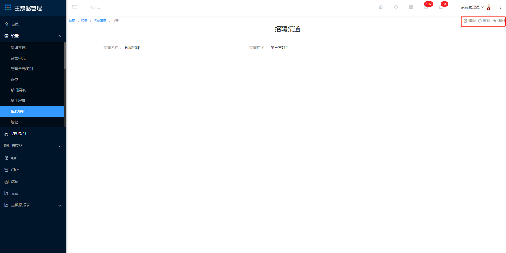Collapse the sidebar with the hamburger icon
This screenshot has height=253, width=506.
75,7
